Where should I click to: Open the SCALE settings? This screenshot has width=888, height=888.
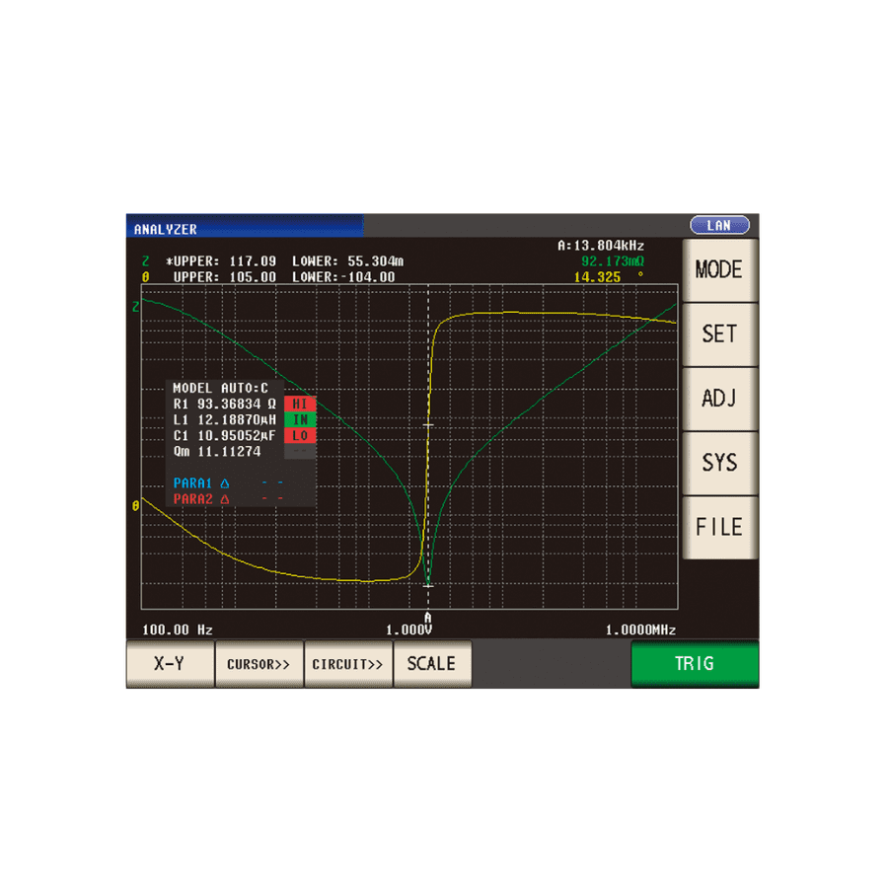point(432,664)
